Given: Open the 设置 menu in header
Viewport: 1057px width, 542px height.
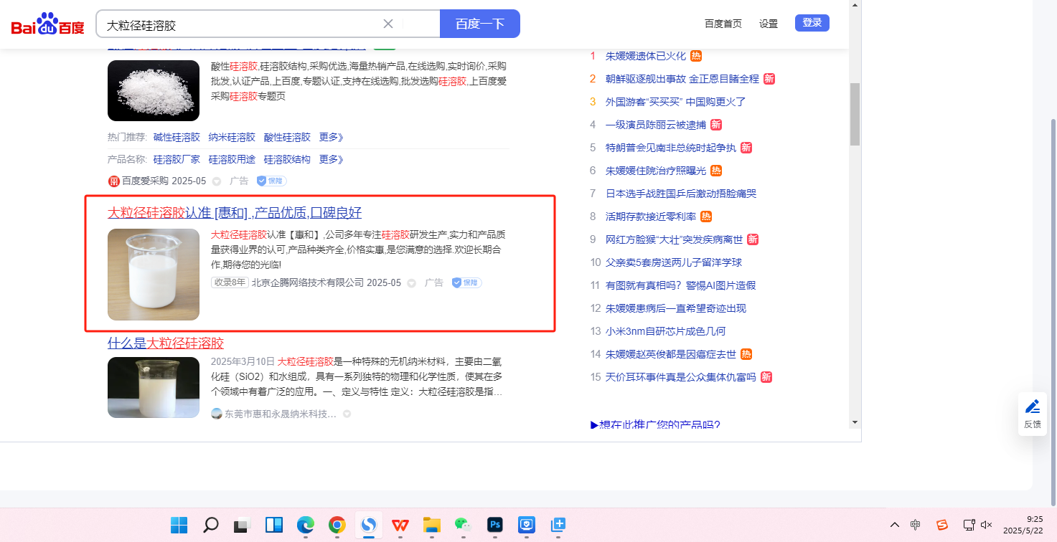Looking at the screenshot, I should point(768,24).
